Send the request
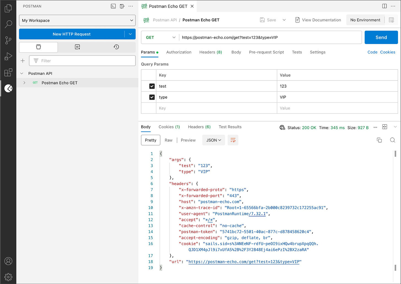 coord(381,37)
